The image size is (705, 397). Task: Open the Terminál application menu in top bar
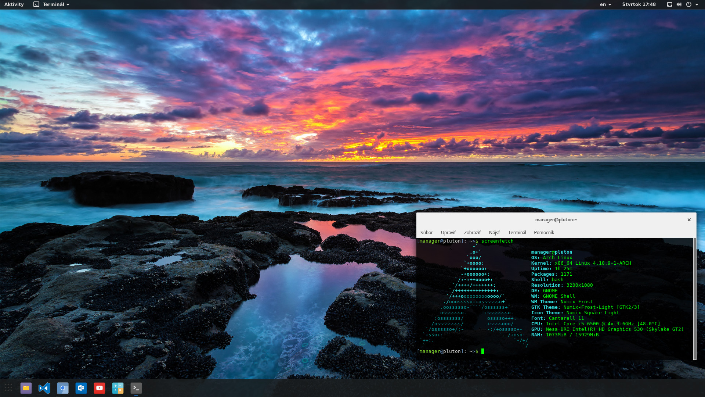56,4
